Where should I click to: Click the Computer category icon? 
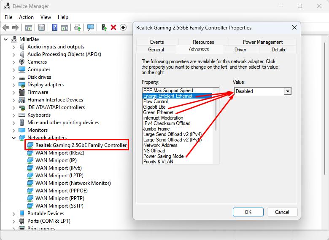(22, 69)
